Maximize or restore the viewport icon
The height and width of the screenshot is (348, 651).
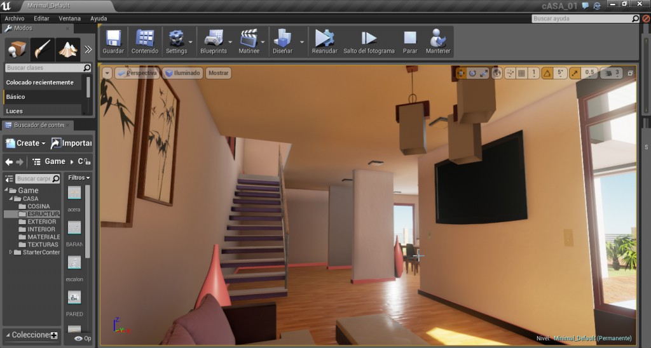click(630, 74)
